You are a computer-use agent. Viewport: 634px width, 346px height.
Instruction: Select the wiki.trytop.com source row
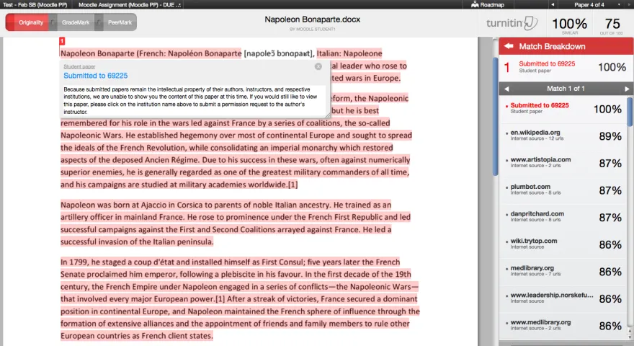click(563, 244)
